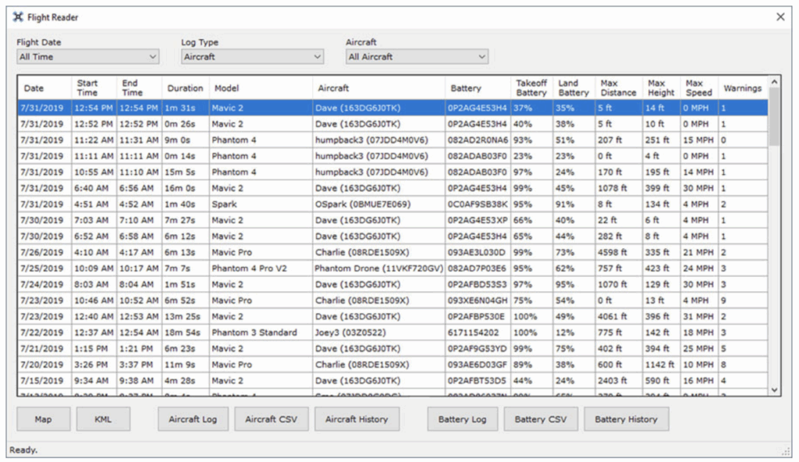Open the Aircraft Log
The width and height of the screenshot is (799, 462).
[x=193, y=419]
